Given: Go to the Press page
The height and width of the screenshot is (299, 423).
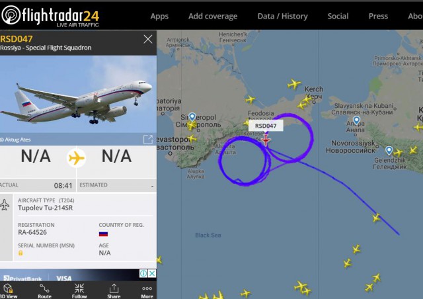Looking at the screenshot, I should coord(378,16).
